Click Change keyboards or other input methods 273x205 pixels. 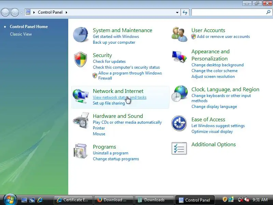[x=221, y=98]
